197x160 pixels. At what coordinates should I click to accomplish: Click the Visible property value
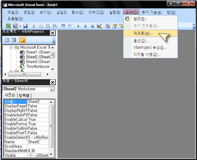pos(38,155)
